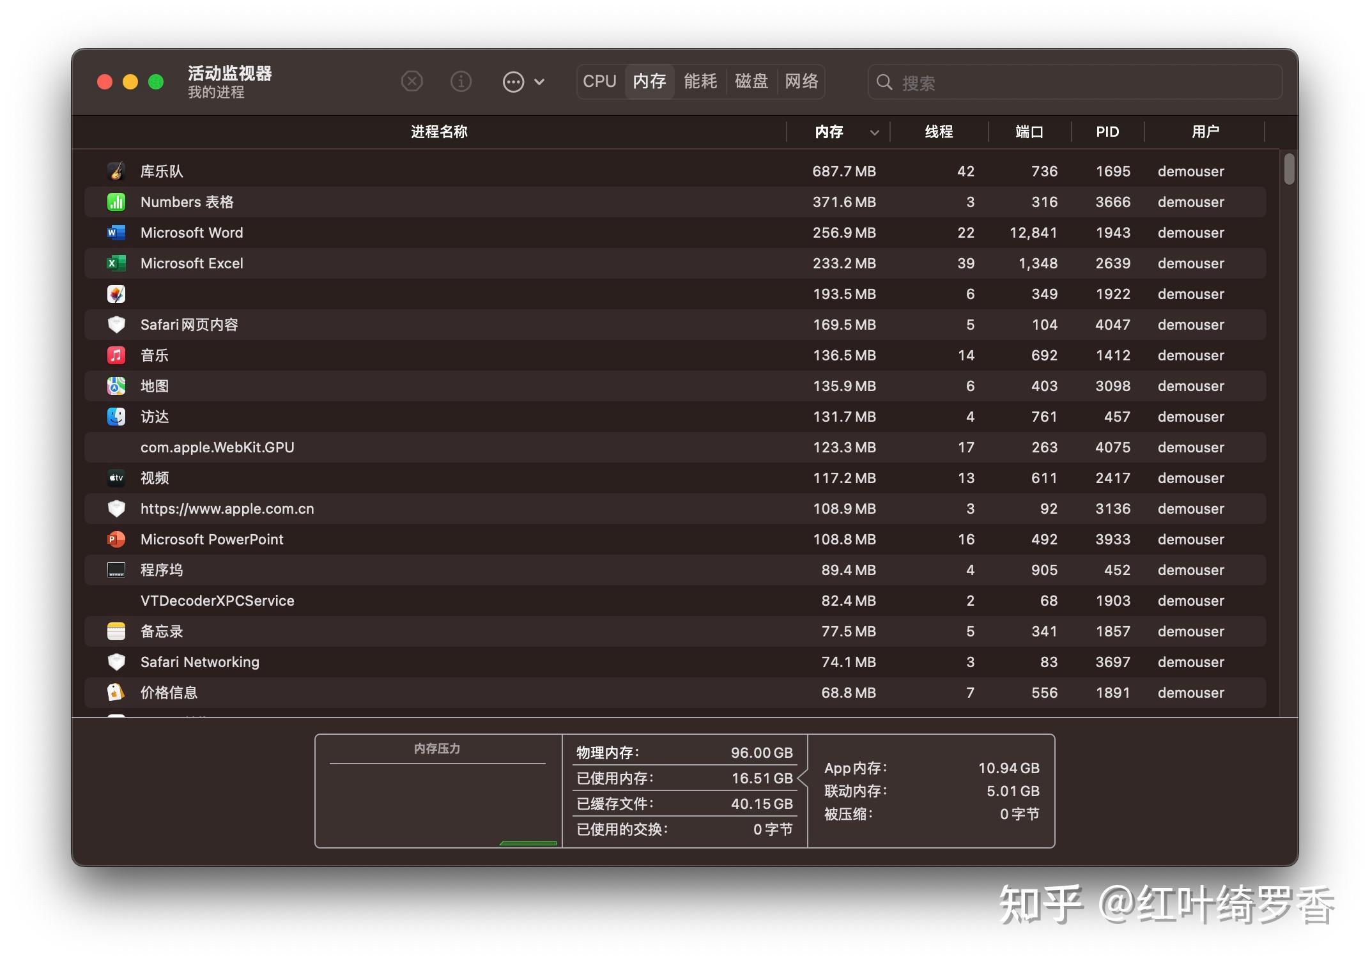Click the Microsoft PowerPoint icon
Image resolution: width=1370 pixels, height=961 pixels.
(116, 539)
